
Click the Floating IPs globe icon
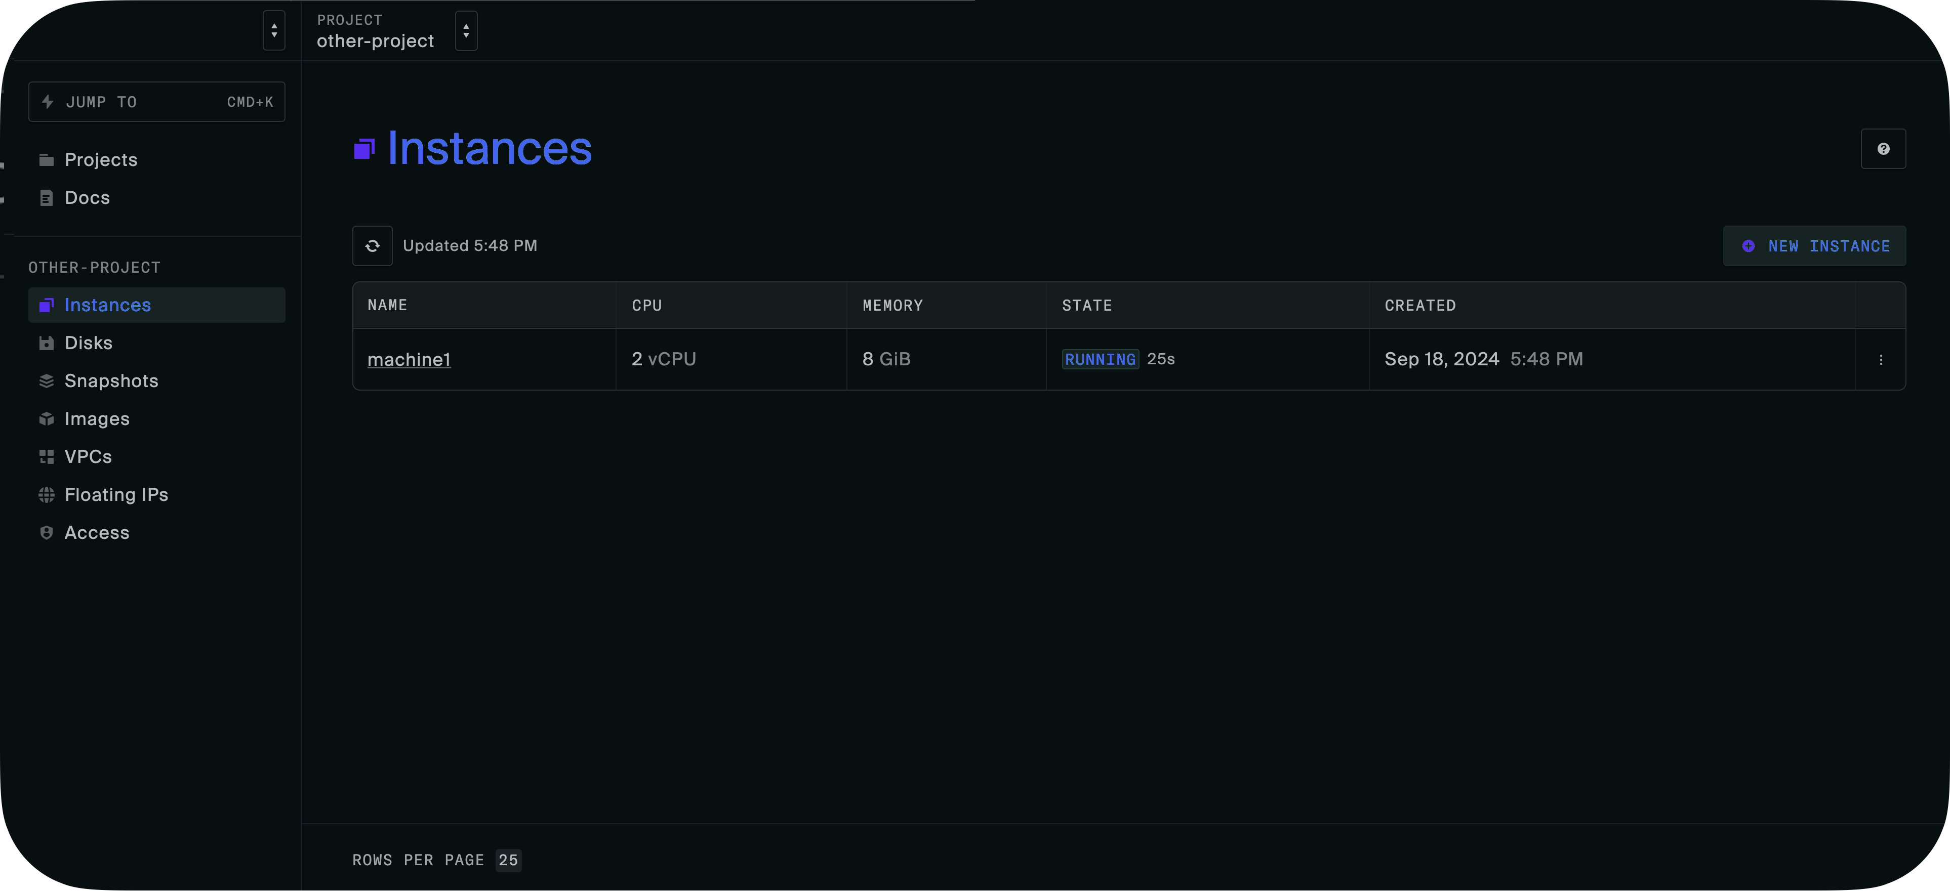[x=46, y=495]
